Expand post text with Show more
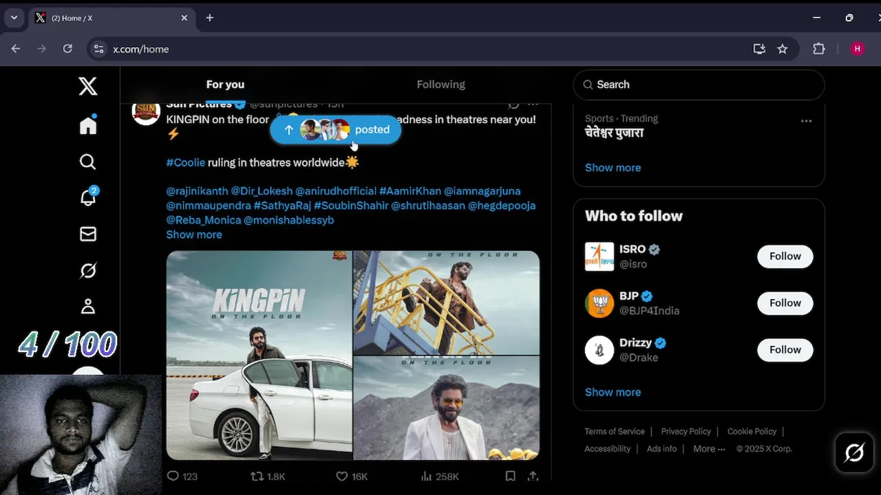 (x=194, y=234)
